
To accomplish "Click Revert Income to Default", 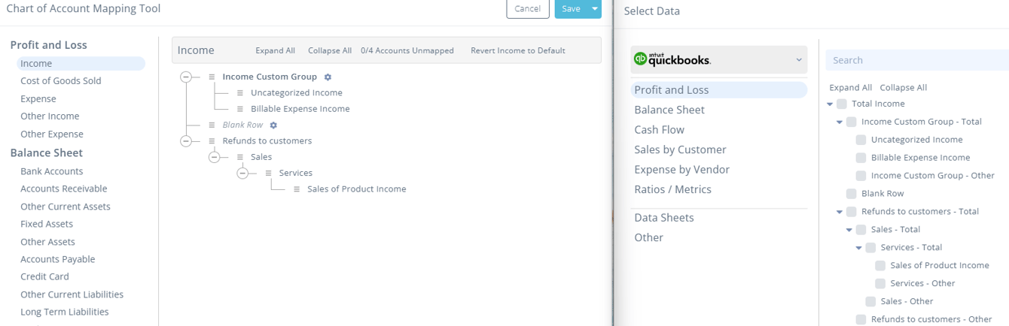I will pyautogui.click(x=518, y=50).
